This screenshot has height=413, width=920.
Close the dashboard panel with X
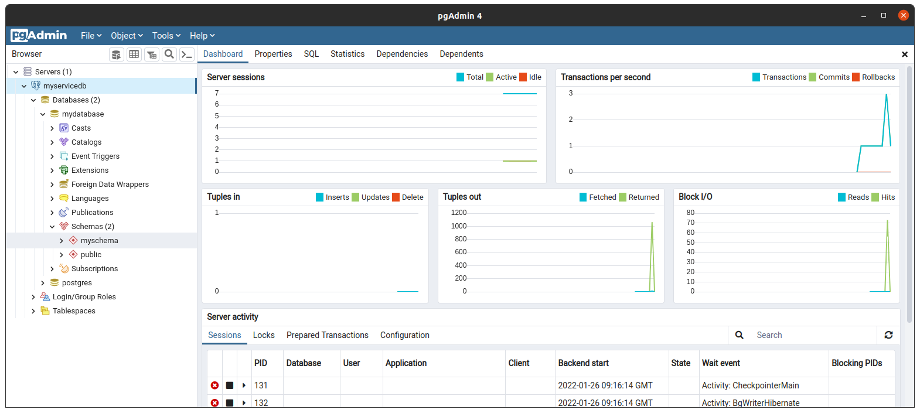905,54
